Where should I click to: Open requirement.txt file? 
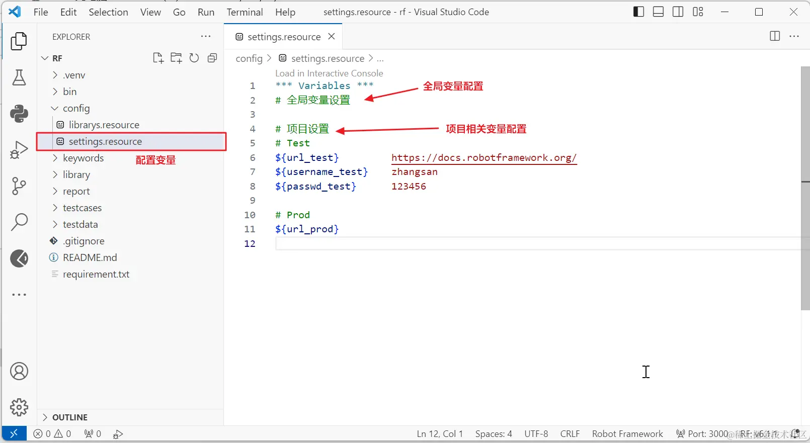tap(131, 274)
